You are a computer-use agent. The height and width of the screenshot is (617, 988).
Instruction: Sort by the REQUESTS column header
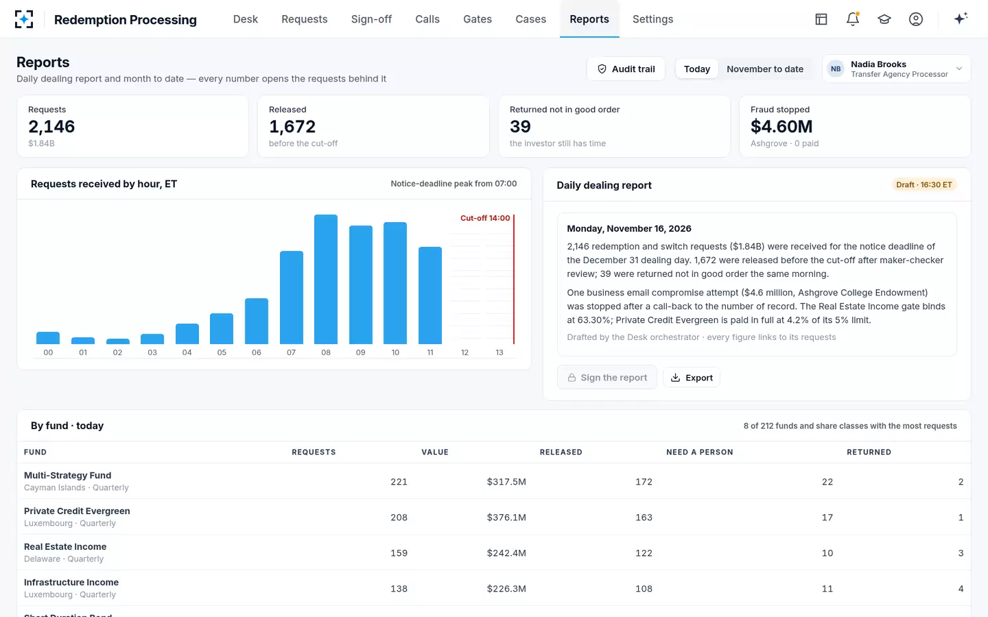(314, 452)
